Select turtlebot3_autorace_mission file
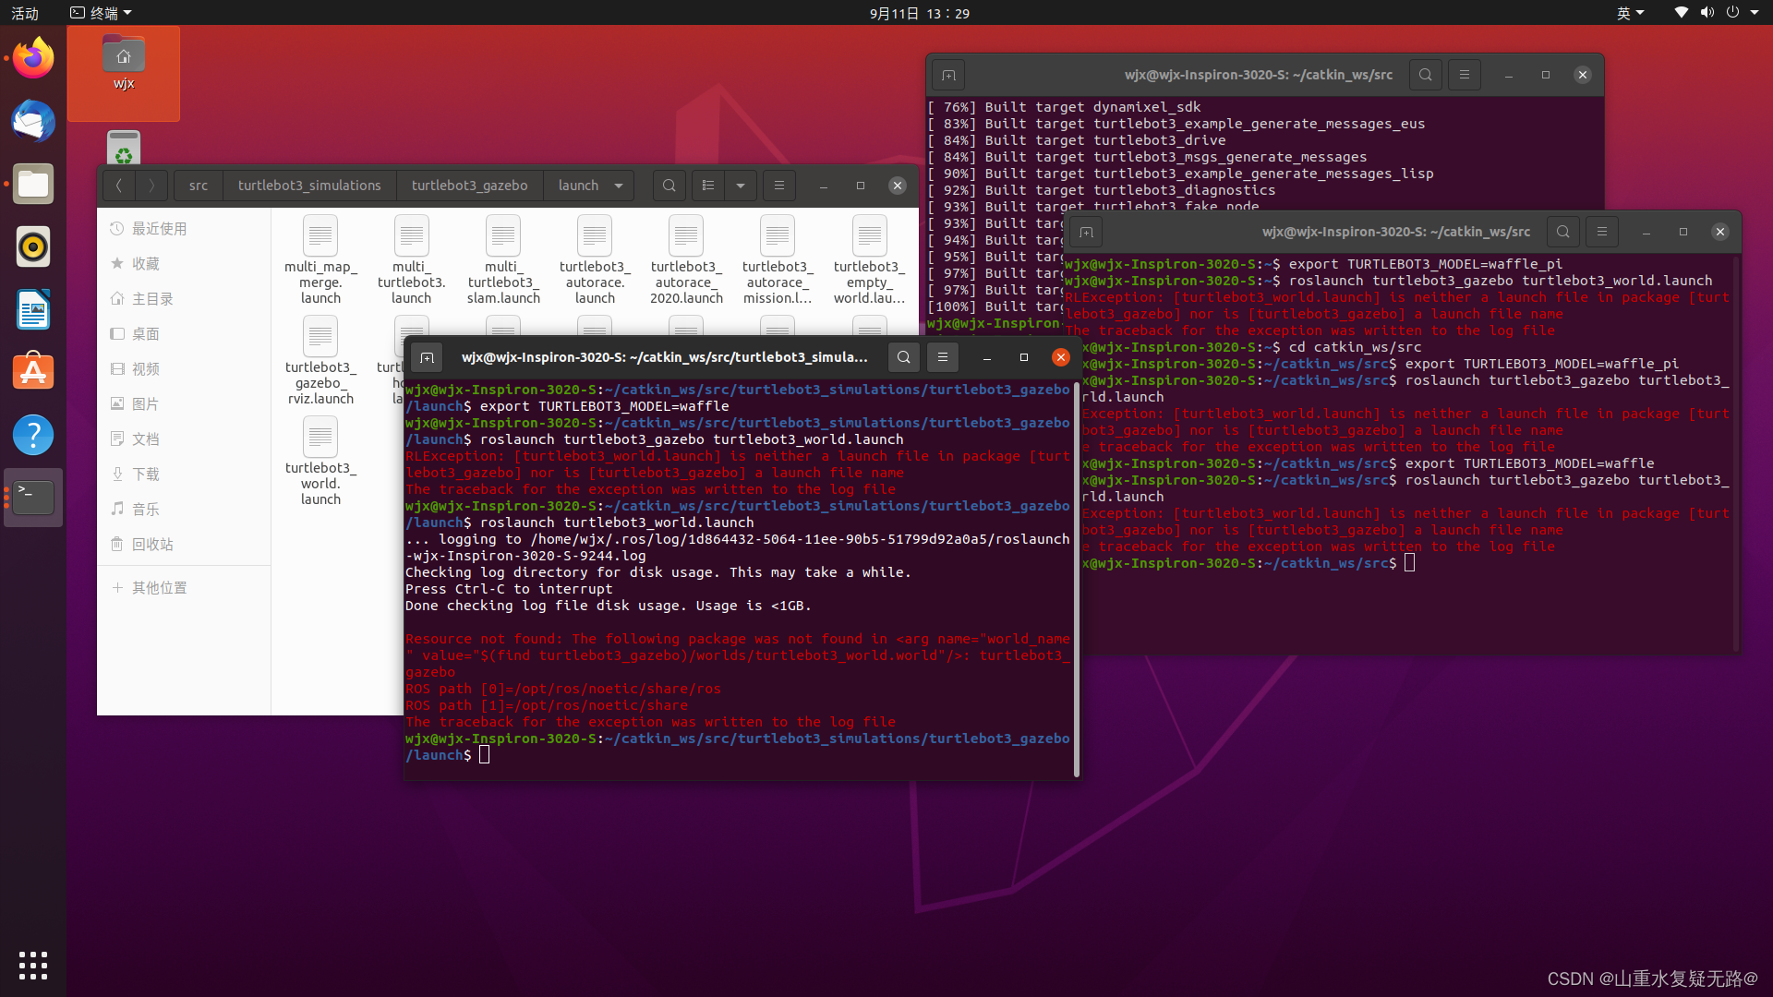The image size is (1773, 997). pyautogui.click(x=778, y=259)
